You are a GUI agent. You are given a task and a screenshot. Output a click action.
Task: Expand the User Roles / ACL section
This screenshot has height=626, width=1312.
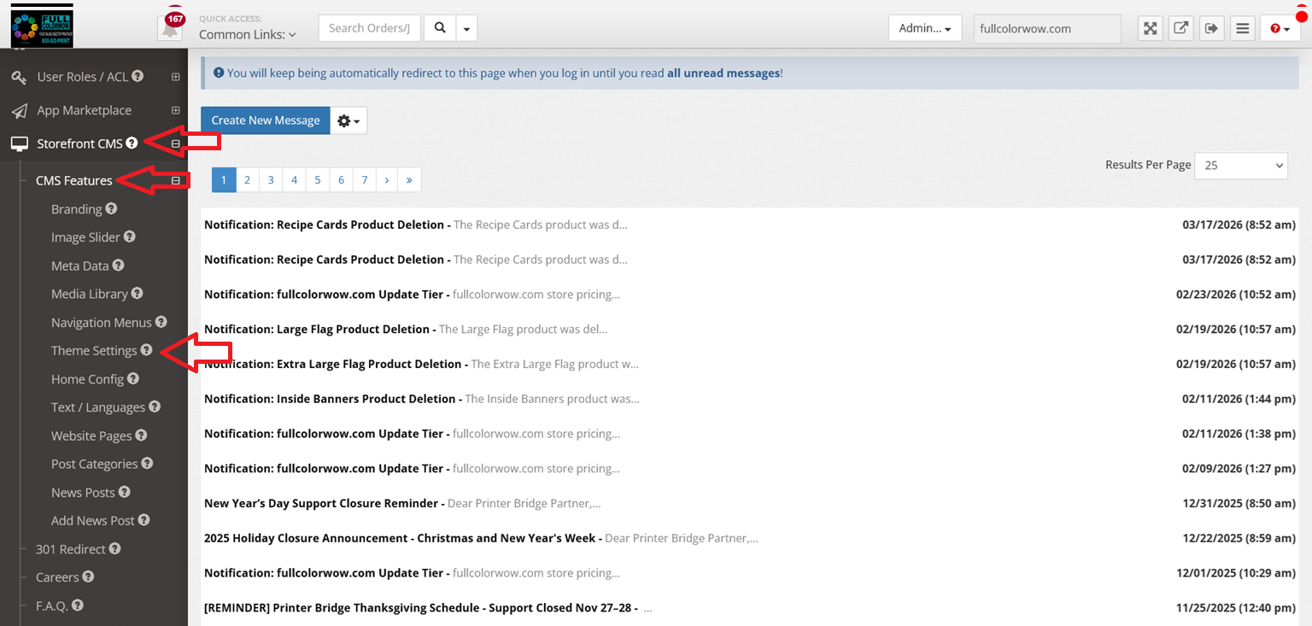(176, 77)
